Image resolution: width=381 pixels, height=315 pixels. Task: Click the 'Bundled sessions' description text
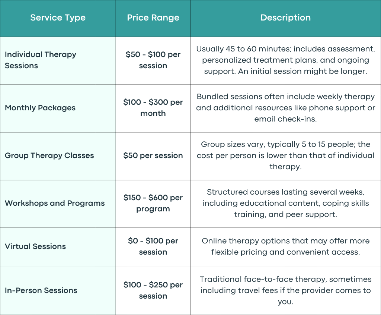285,108
